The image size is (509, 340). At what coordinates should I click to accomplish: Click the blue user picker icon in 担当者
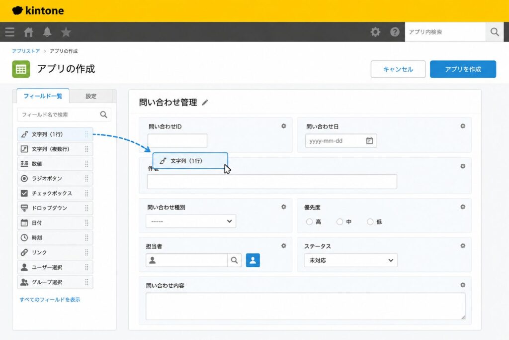click(253, 260)
